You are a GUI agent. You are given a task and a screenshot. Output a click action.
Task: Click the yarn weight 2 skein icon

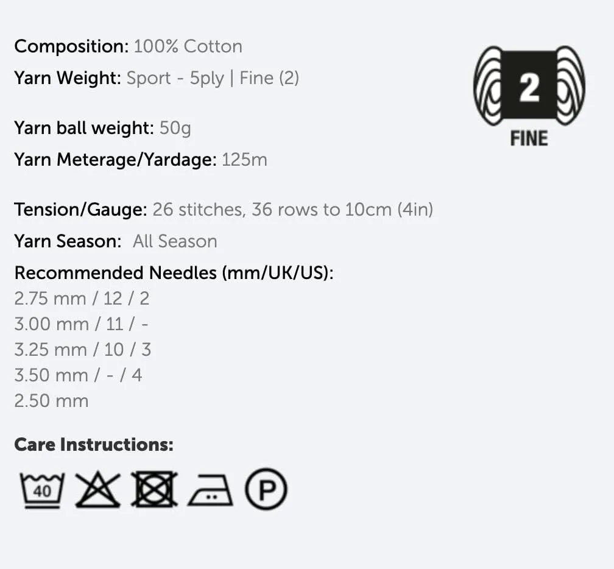point(529,85)
